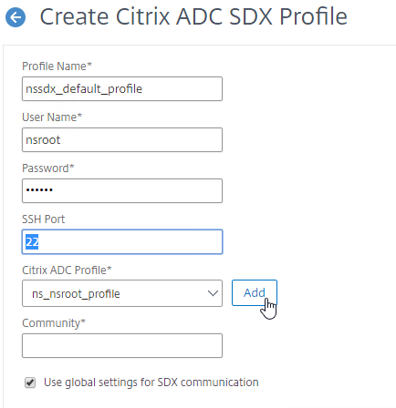This screenshot has height=408, width=396.
Task: Uncheck the global settings for SDX checkbox
Action: [x=30, y=382]
